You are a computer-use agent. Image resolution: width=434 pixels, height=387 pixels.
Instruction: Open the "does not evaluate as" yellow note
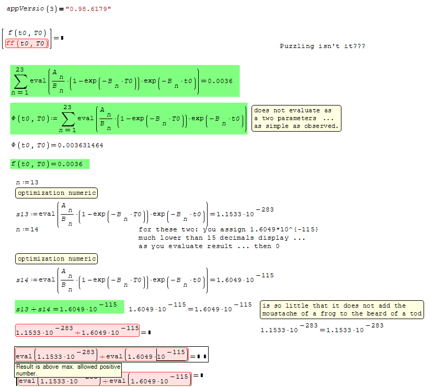pos(296,118)
